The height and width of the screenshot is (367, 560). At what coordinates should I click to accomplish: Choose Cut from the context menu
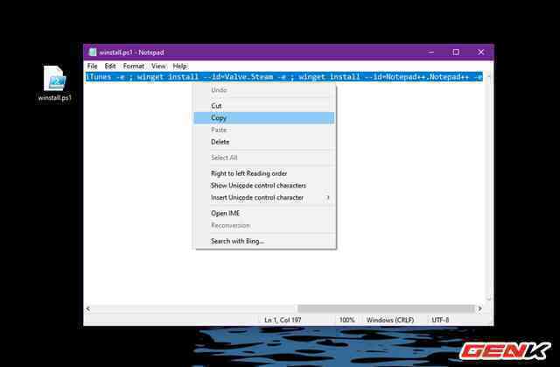[x=264, y=106]
